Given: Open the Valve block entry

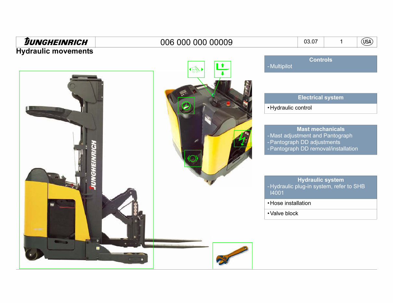Looking at the screenshot, I should 284,213.
